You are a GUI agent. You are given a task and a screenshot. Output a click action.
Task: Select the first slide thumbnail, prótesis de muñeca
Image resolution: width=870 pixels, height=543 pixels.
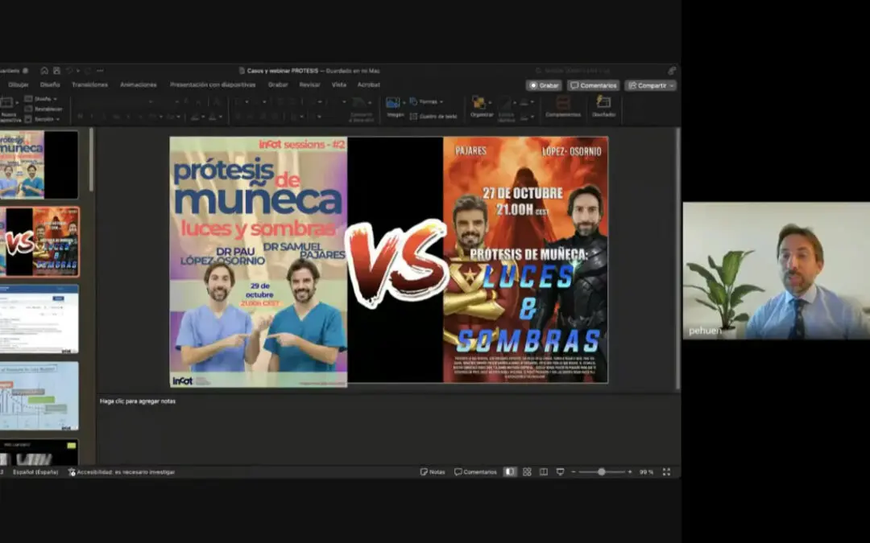tap(39, 164)
